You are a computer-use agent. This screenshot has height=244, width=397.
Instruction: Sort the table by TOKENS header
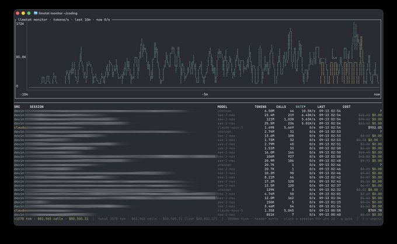point(260,107)
